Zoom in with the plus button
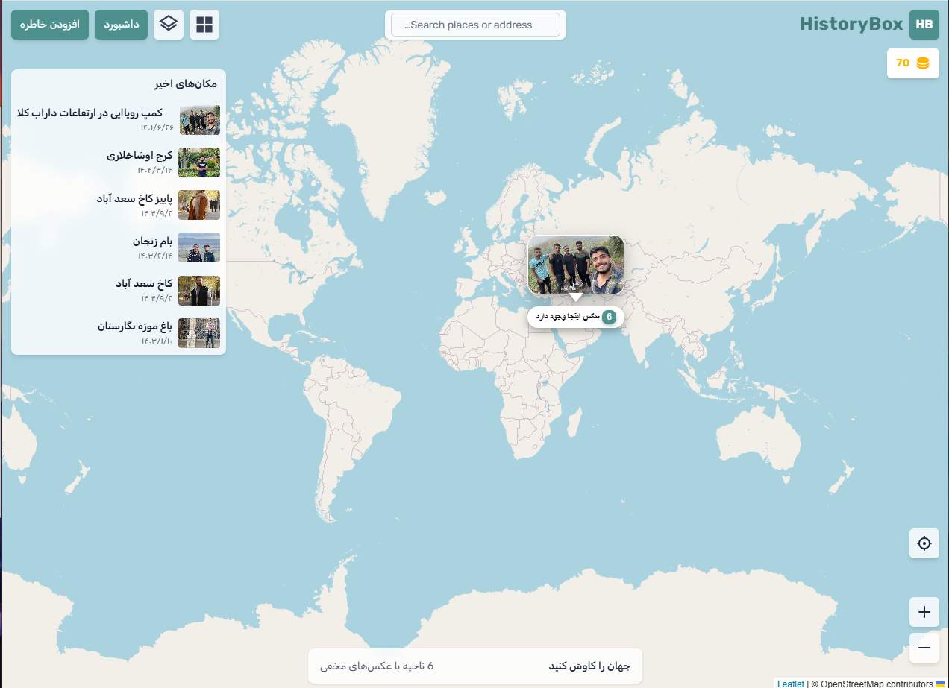This screenshot has height=688, width=949. point(924,612)
